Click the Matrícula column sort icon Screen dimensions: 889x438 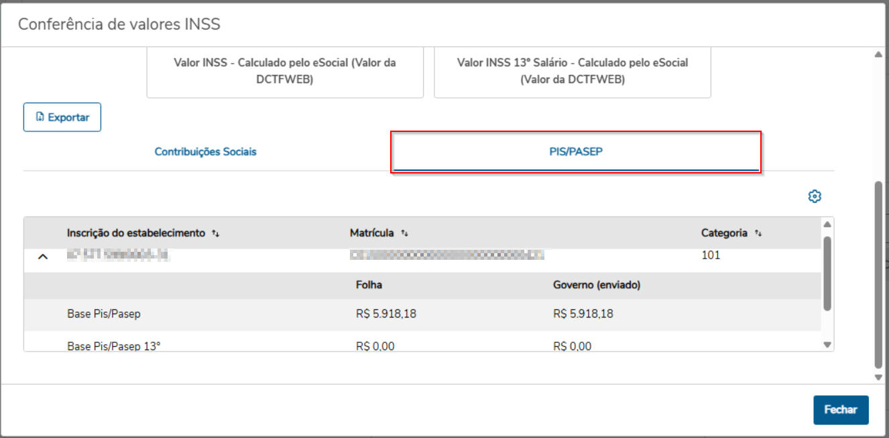point(404,234)
